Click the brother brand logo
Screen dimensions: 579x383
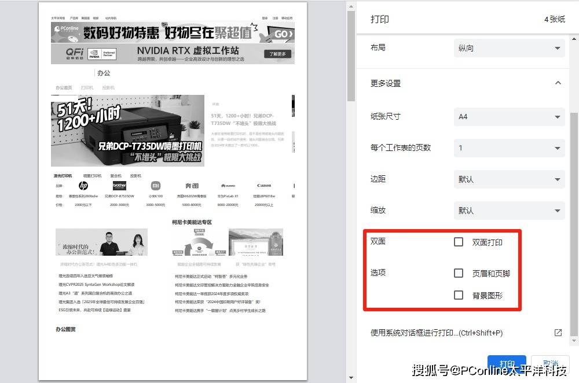click(119, 186)
